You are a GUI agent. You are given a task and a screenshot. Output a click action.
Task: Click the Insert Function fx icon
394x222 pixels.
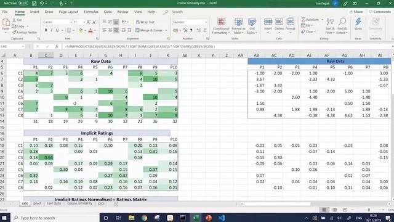(57, 47)
